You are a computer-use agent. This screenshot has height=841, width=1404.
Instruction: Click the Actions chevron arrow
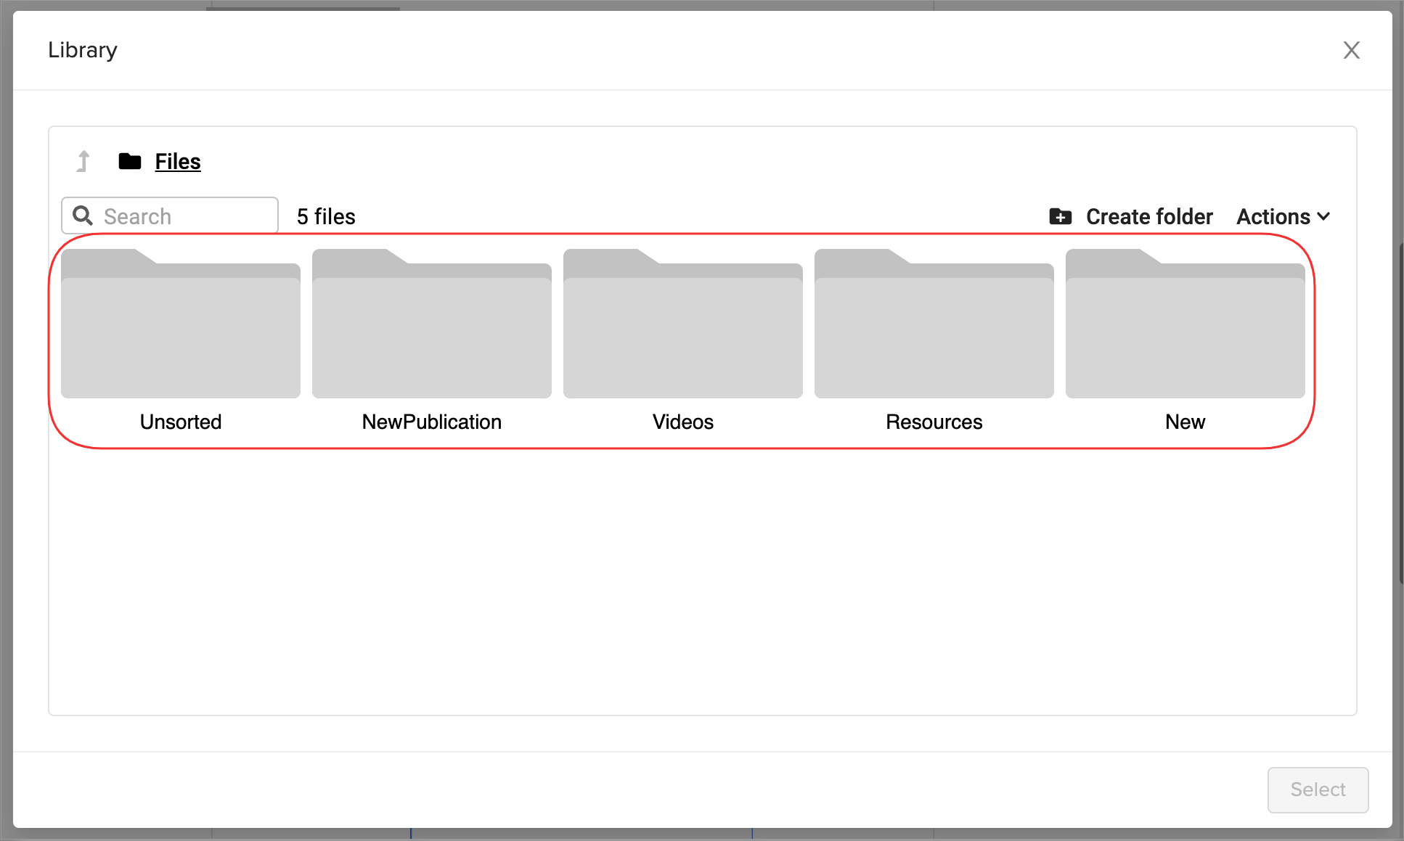click(1324, 216)
